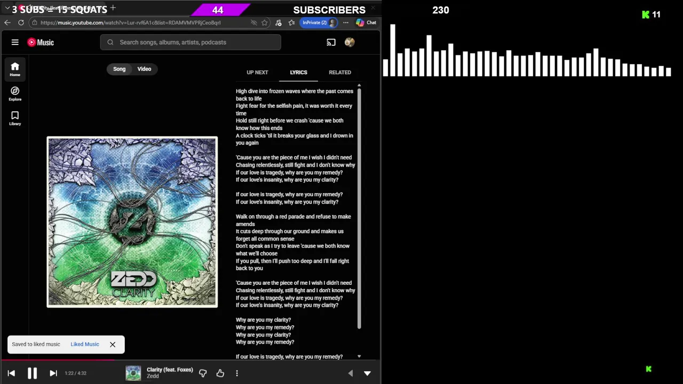This screenshot has width=683, height=384.
Task: Open Copilot Chat in the browser
Action: (366, 22)
